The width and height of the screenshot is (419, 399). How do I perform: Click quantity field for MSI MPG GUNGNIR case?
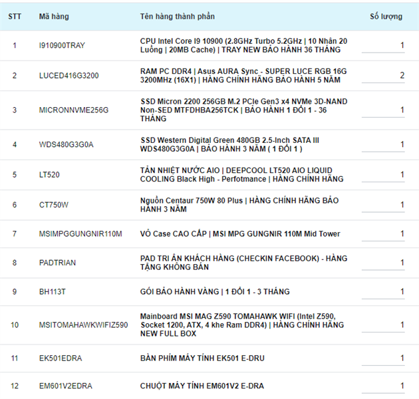[x=384, y=234]
